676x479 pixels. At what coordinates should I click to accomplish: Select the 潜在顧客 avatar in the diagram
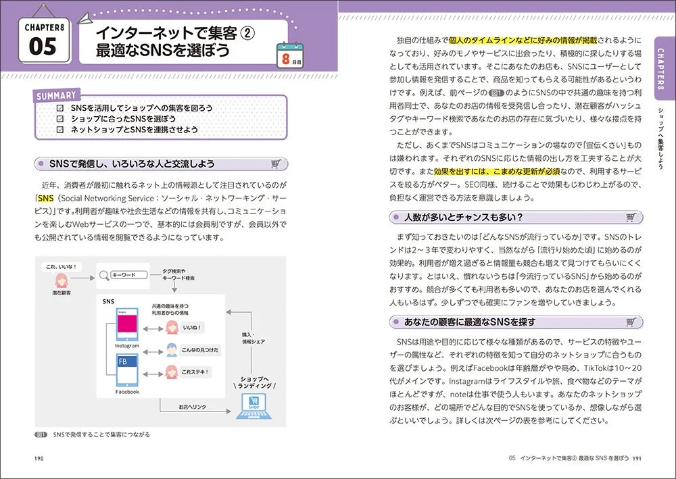[x=62, y=280]
